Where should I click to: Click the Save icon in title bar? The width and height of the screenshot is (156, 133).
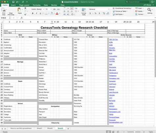click(13, 2)
